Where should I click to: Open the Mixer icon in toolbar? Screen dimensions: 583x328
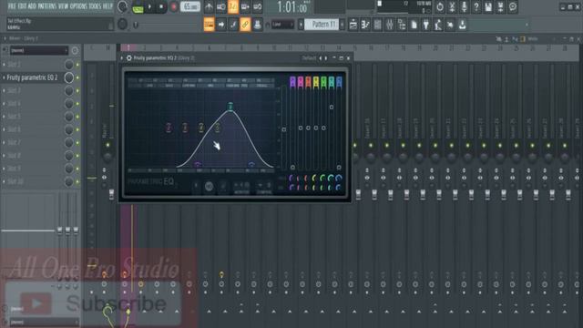click(389, 25)
